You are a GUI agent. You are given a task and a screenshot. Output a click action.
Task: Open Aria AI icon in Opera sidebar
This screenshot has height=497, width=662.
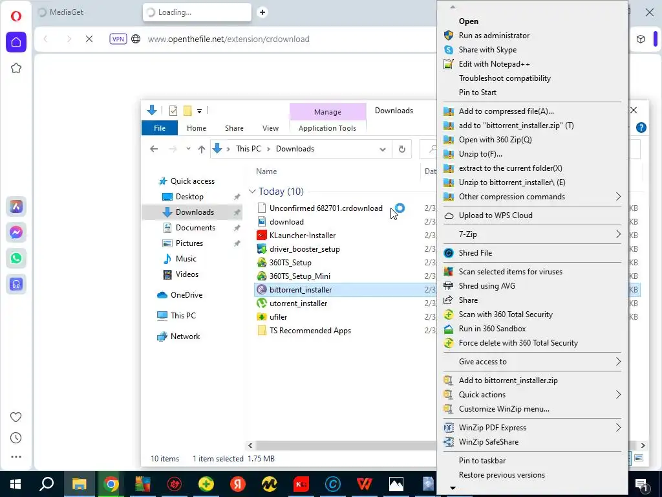(x=16, y=206)
